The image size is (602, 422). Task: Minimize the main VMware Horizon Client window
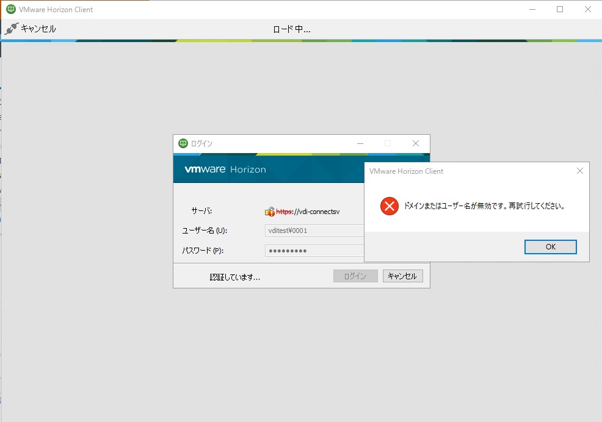532,9
